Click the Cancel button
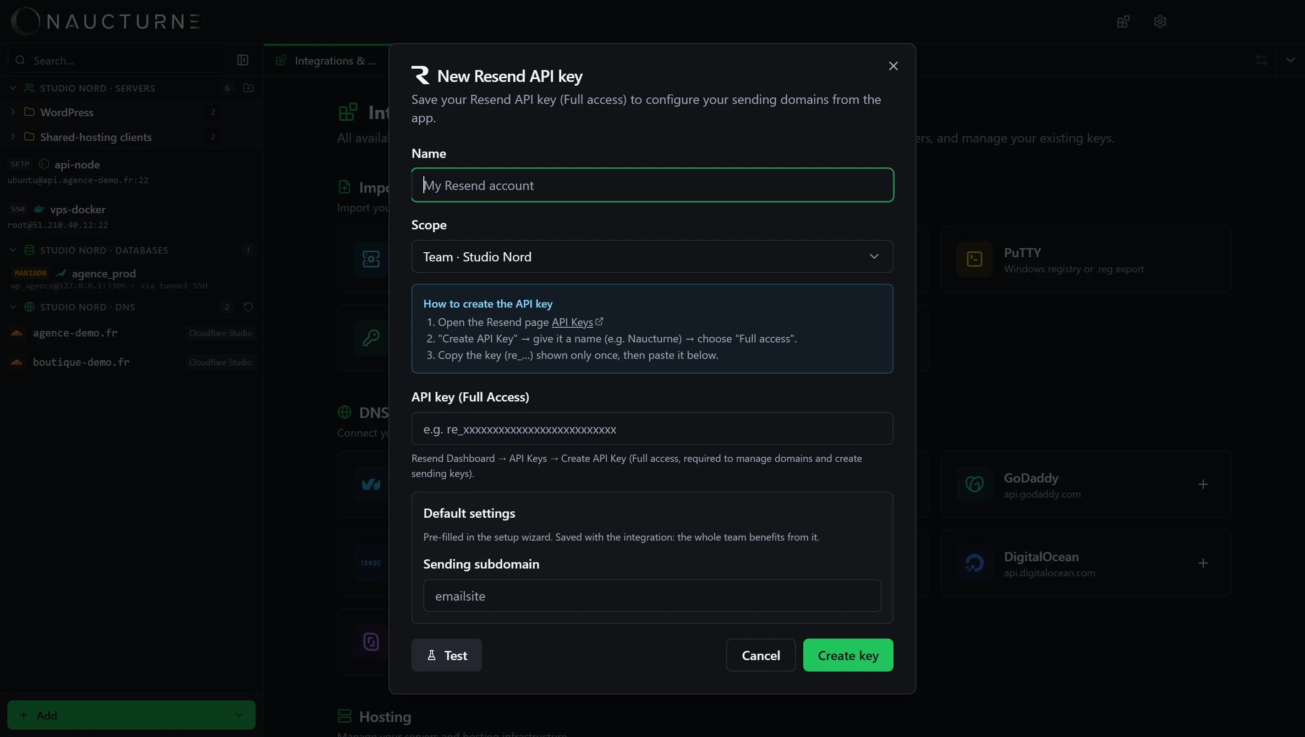This screenshot has width=1305, height=737. click(x=761, y=655)
